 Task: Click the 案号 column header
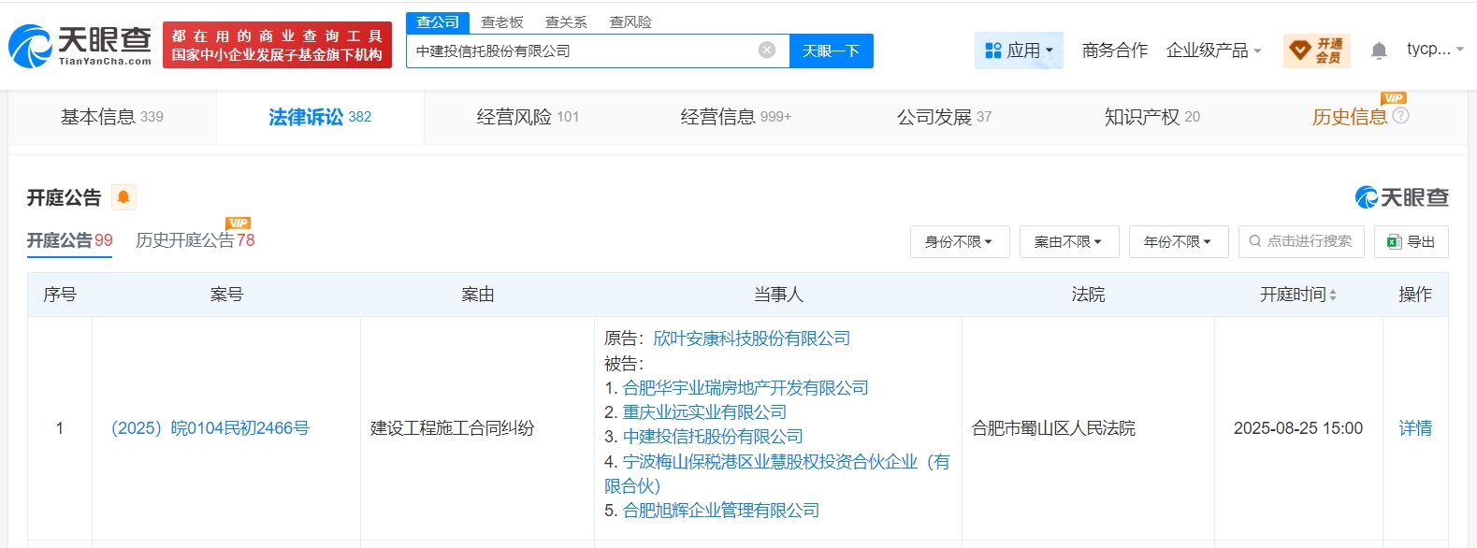(226, 295)
